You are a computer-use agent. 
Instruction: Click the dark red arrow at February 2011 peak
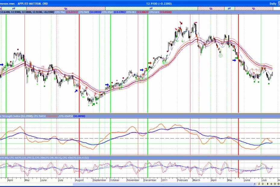[x=181, y=23]
